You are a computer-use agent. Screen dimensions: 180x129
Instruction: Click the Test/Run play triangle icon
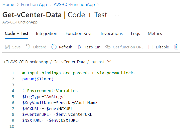[80, 47]
